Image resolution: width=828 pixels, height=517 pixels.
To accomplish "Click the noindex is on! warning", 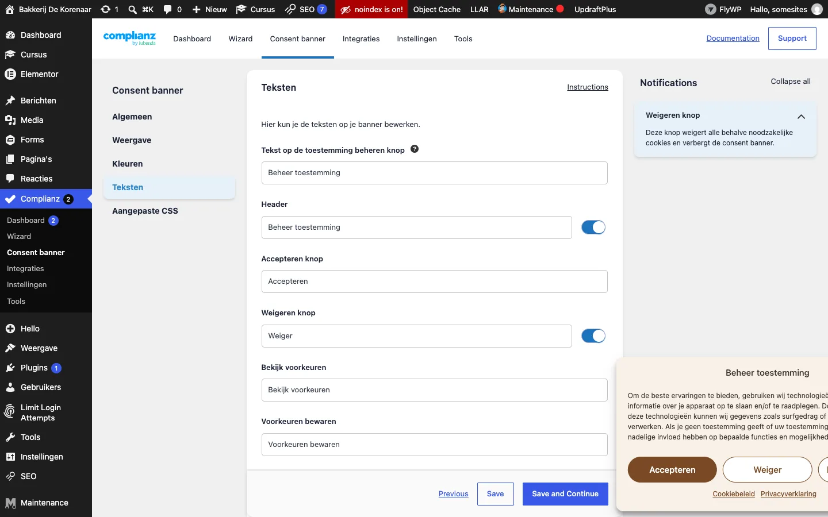I will coord(371,9).
